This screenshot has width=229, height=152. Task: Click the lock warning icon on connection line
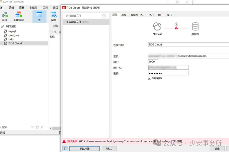(176, 26)
